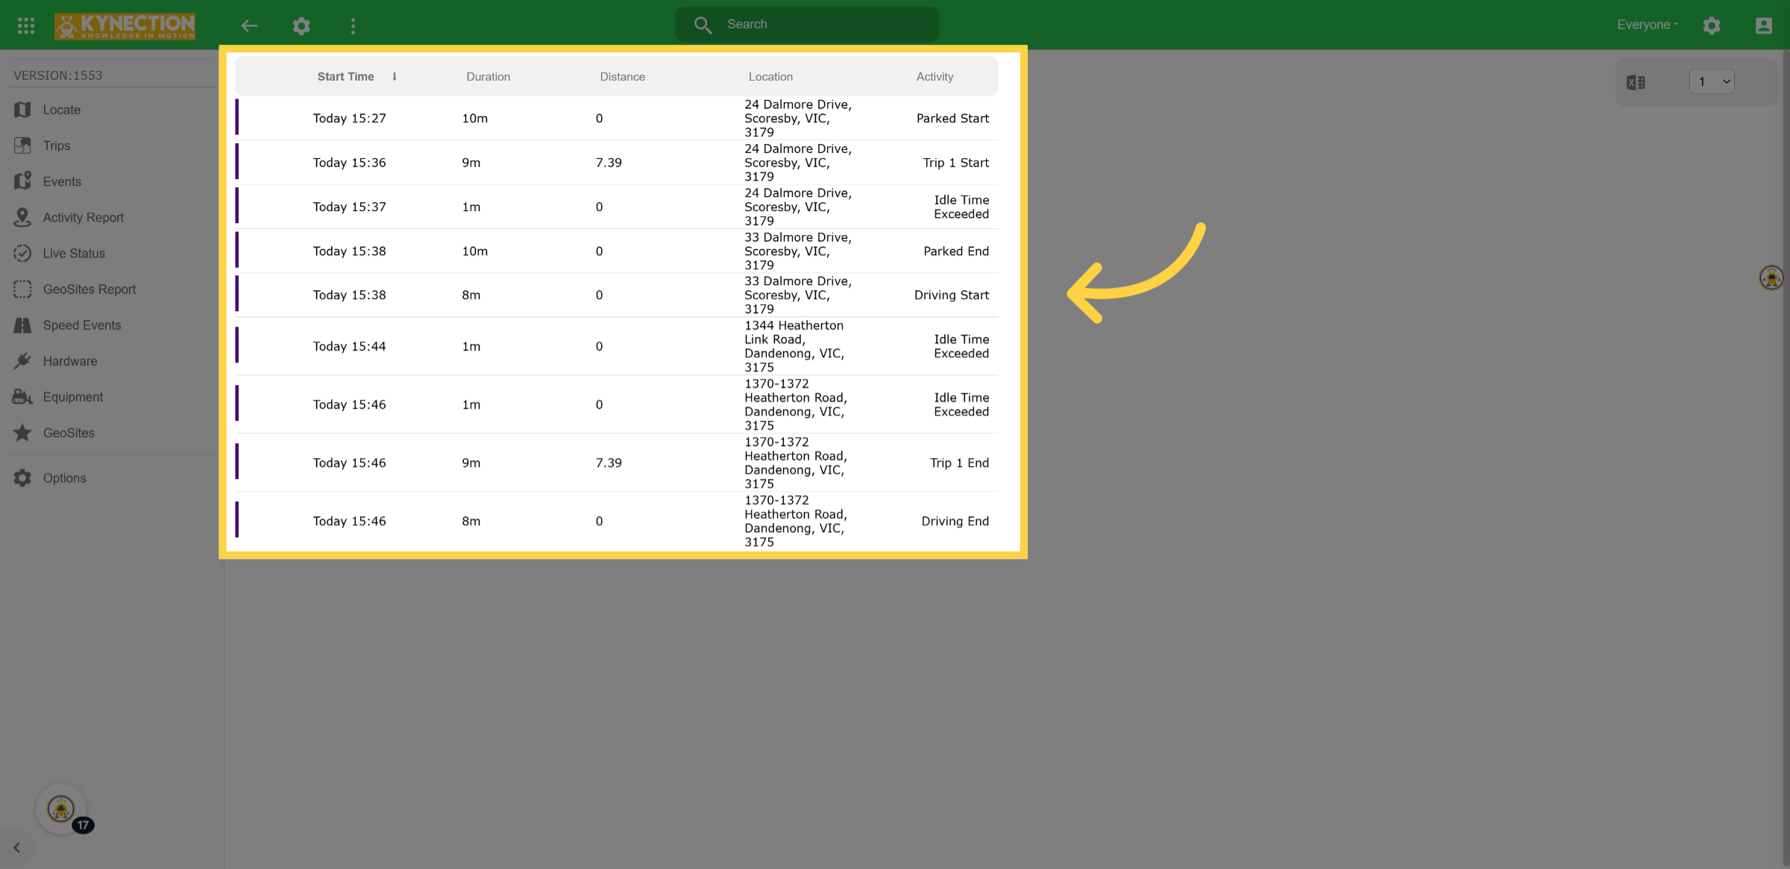This screenshot has width=1790, height=869.
Task: Select the Trip 1 Start row
Action: tap(617, 163)
